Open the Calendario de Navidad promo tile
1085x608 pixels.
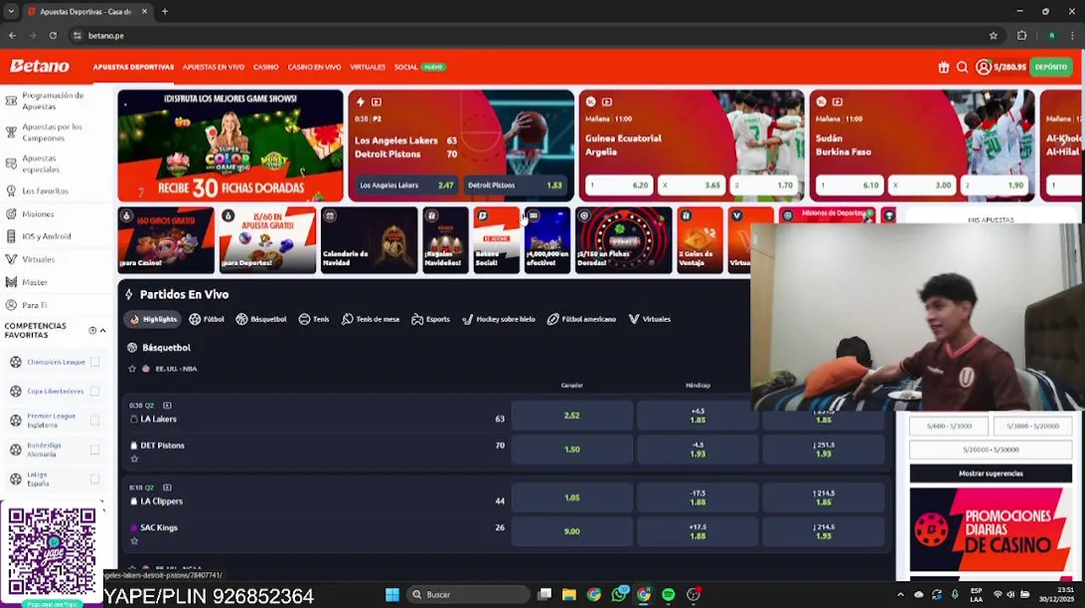(x=369, y=240)
